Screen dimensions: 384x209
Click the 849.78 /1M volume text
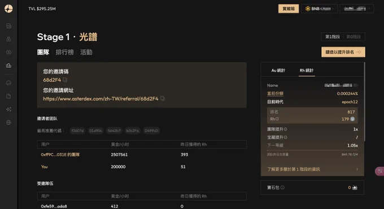click(x=350, y=154)
